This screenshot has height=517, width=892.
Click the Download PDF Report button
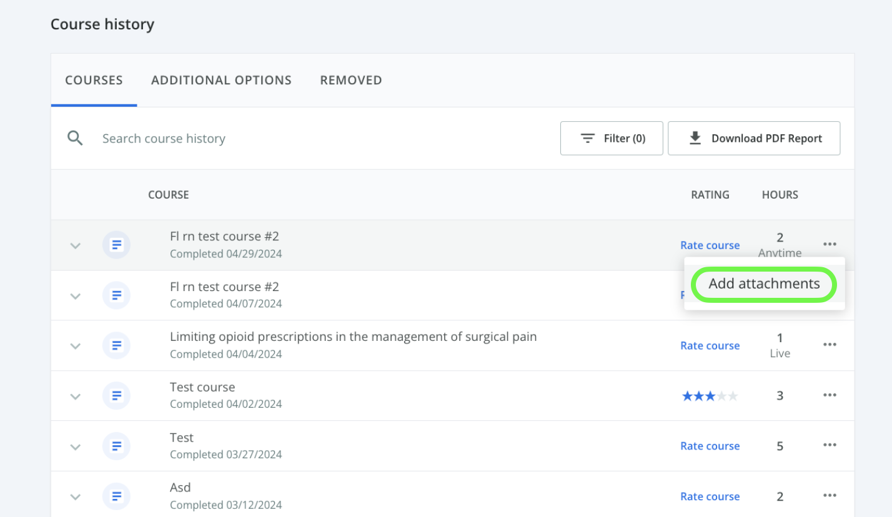[754, 139]
